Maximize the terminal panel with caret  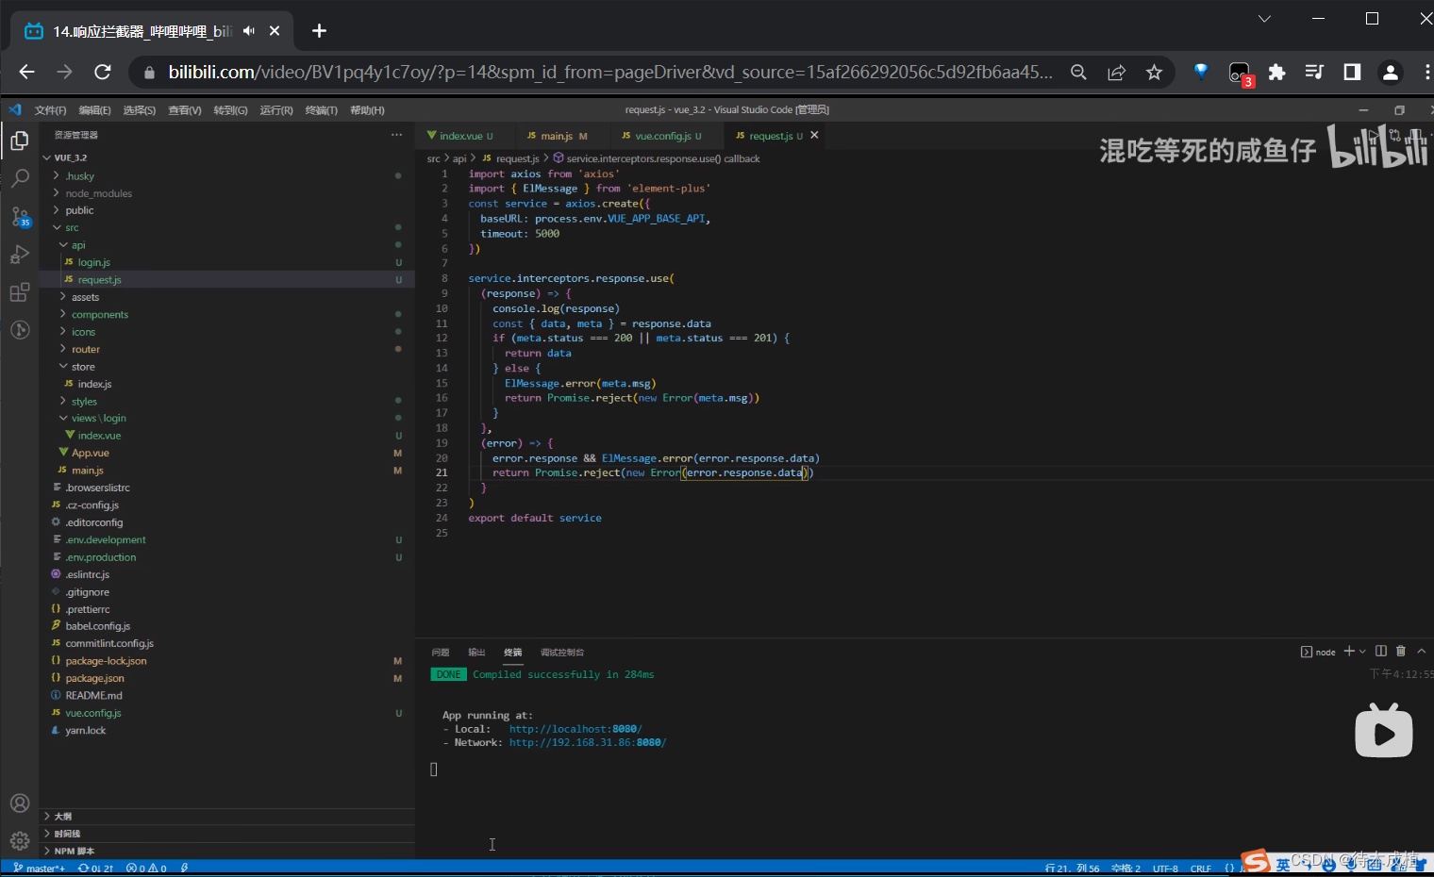click(x=1421, y=651)
